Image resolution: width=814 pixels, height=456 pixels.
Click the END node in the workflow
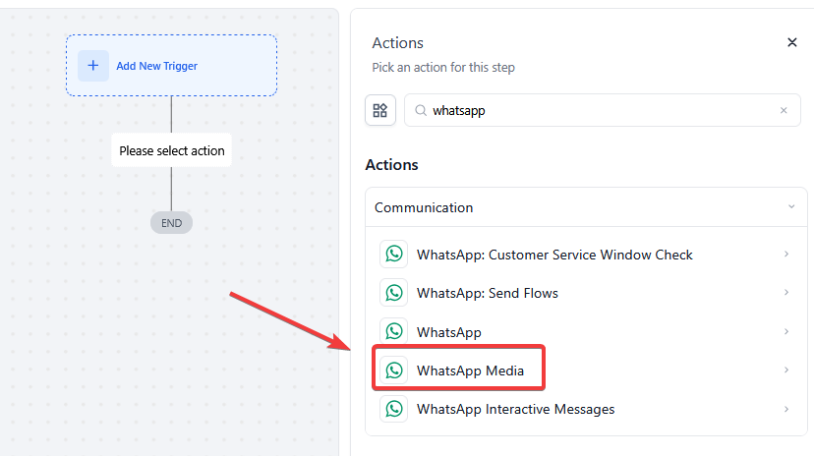point(171,223)
